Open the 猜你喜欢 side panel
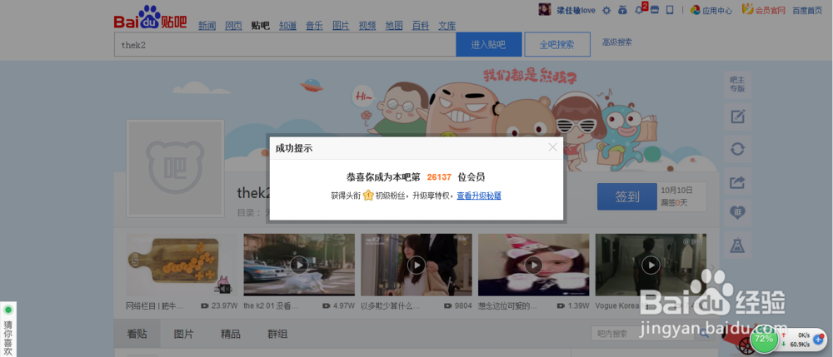This screenshot has width=833, height=357. pyautogui.click(x=8, y=329)
